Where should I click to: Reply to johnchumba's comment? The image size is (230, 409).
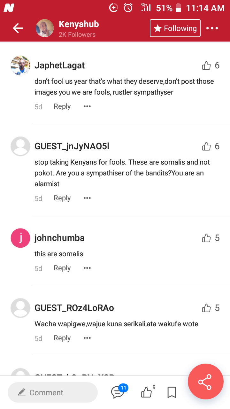coord(62,268)
